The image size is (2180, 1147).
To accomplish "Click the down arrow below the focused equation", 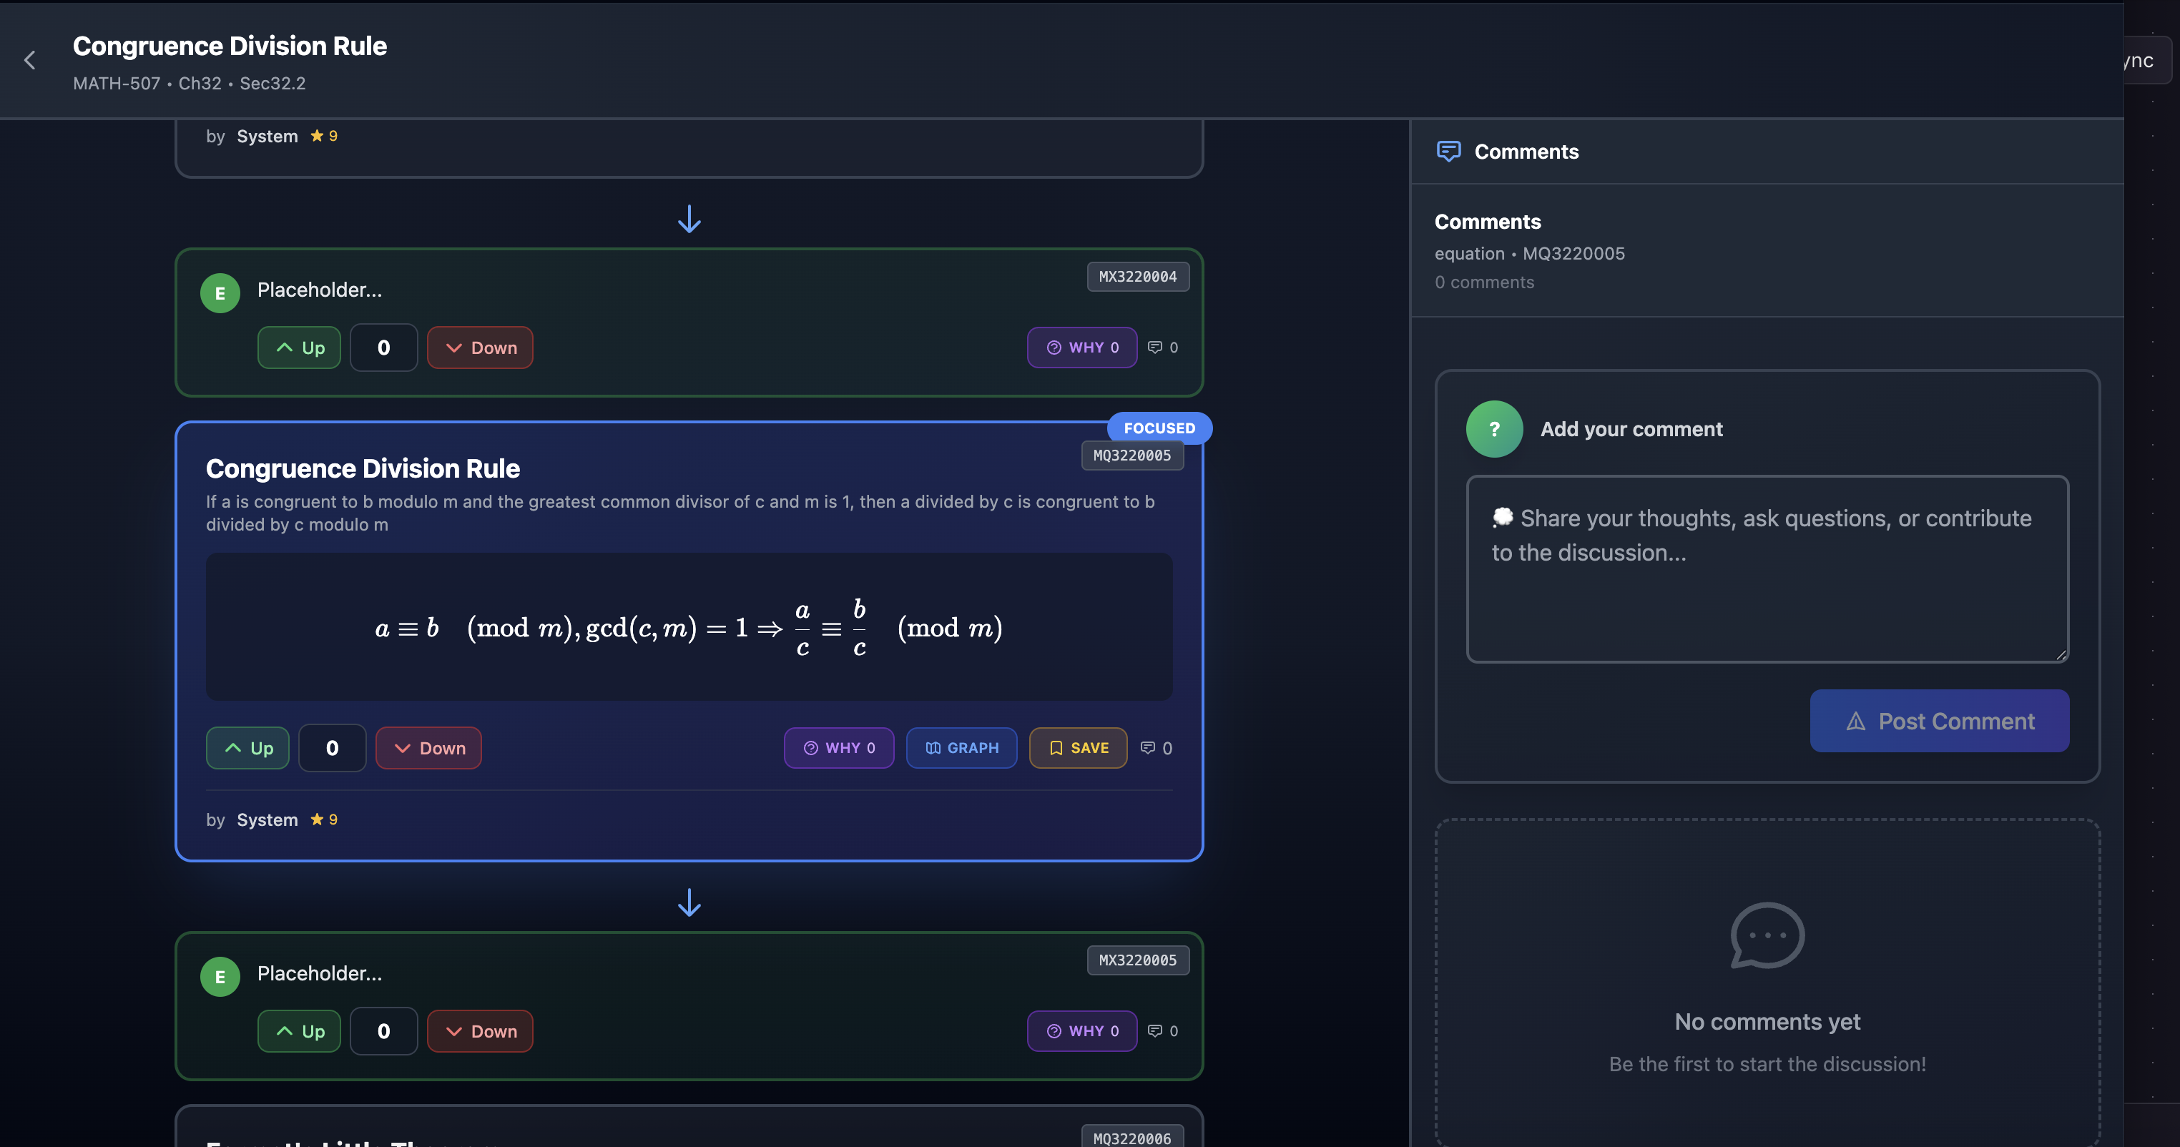I will pos(689,902).
